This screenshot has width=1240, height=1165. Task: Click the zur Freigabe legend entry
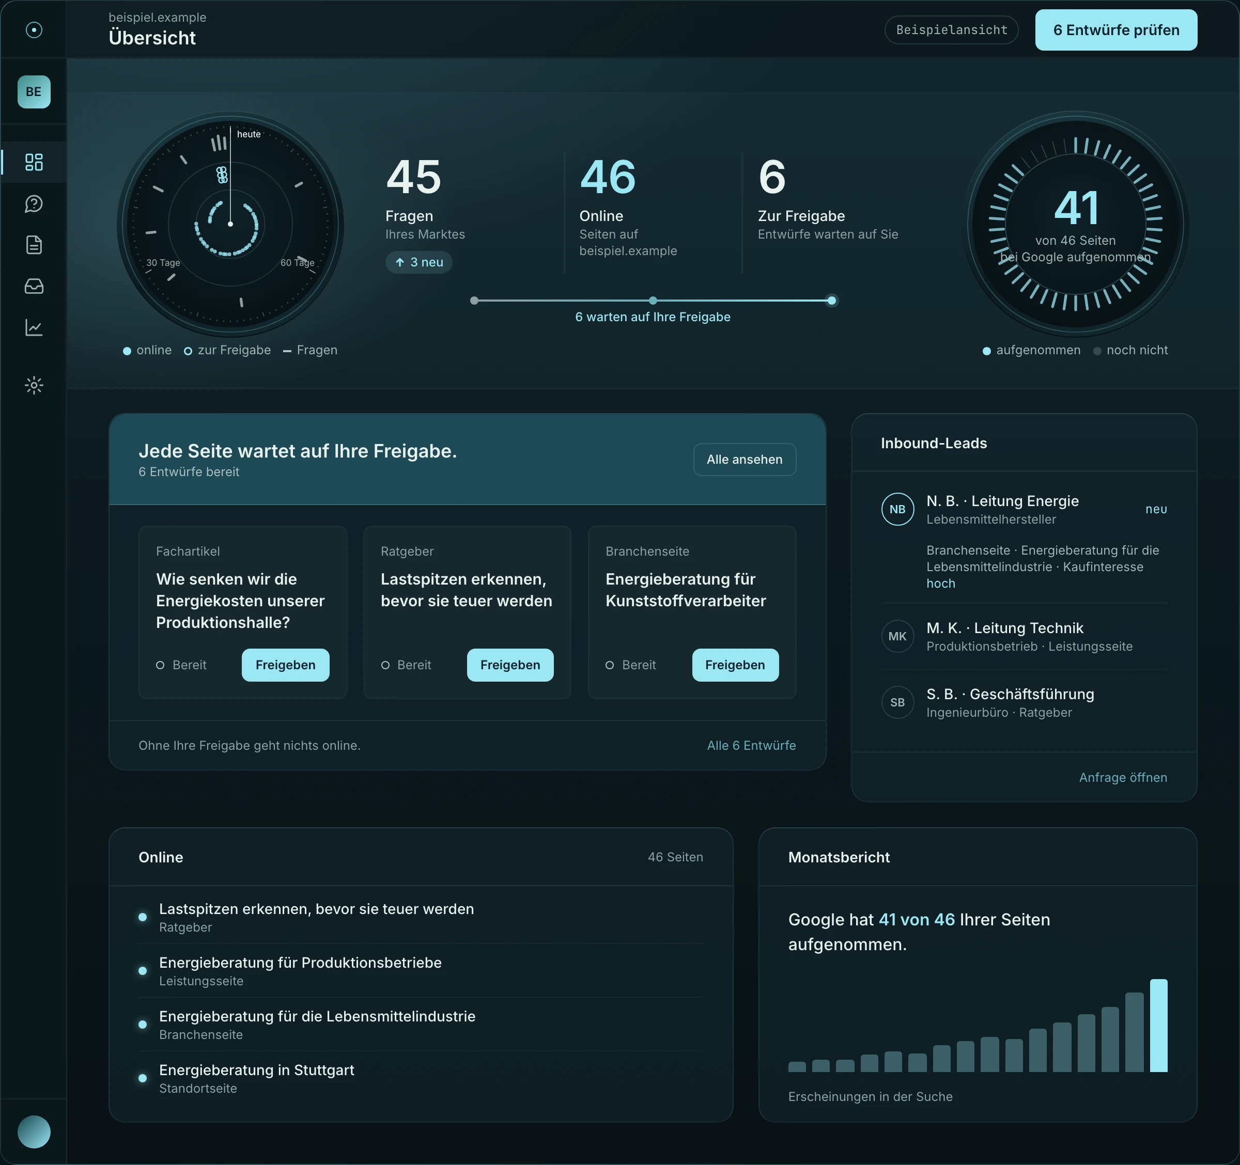228,350
